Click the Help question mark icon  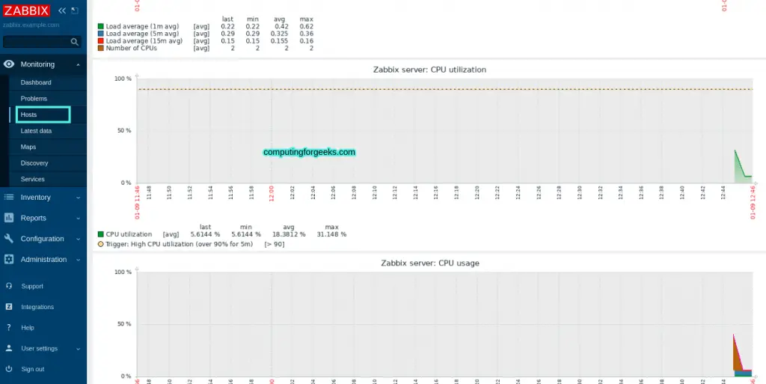pos(9,328)
